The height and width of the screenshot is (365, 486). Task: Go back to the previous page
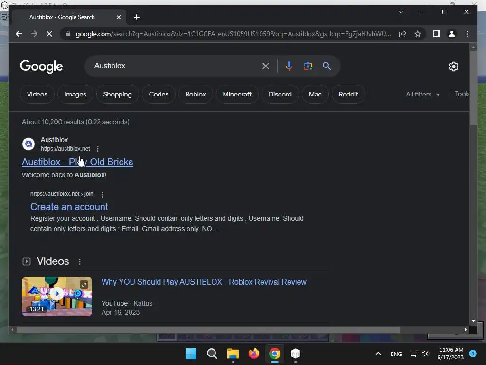point(19,34)
